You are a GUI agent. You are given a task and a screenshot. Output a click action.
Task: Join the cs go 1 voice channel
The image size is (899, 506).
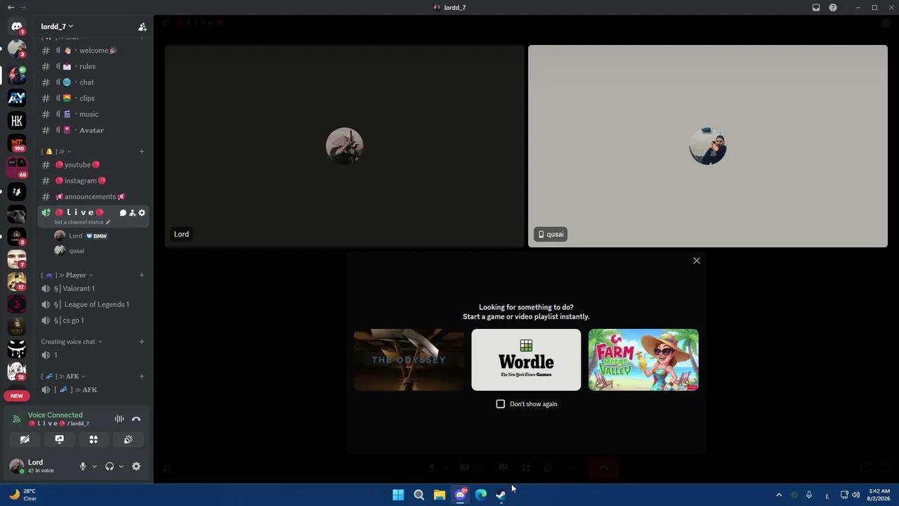pos(93,320)
